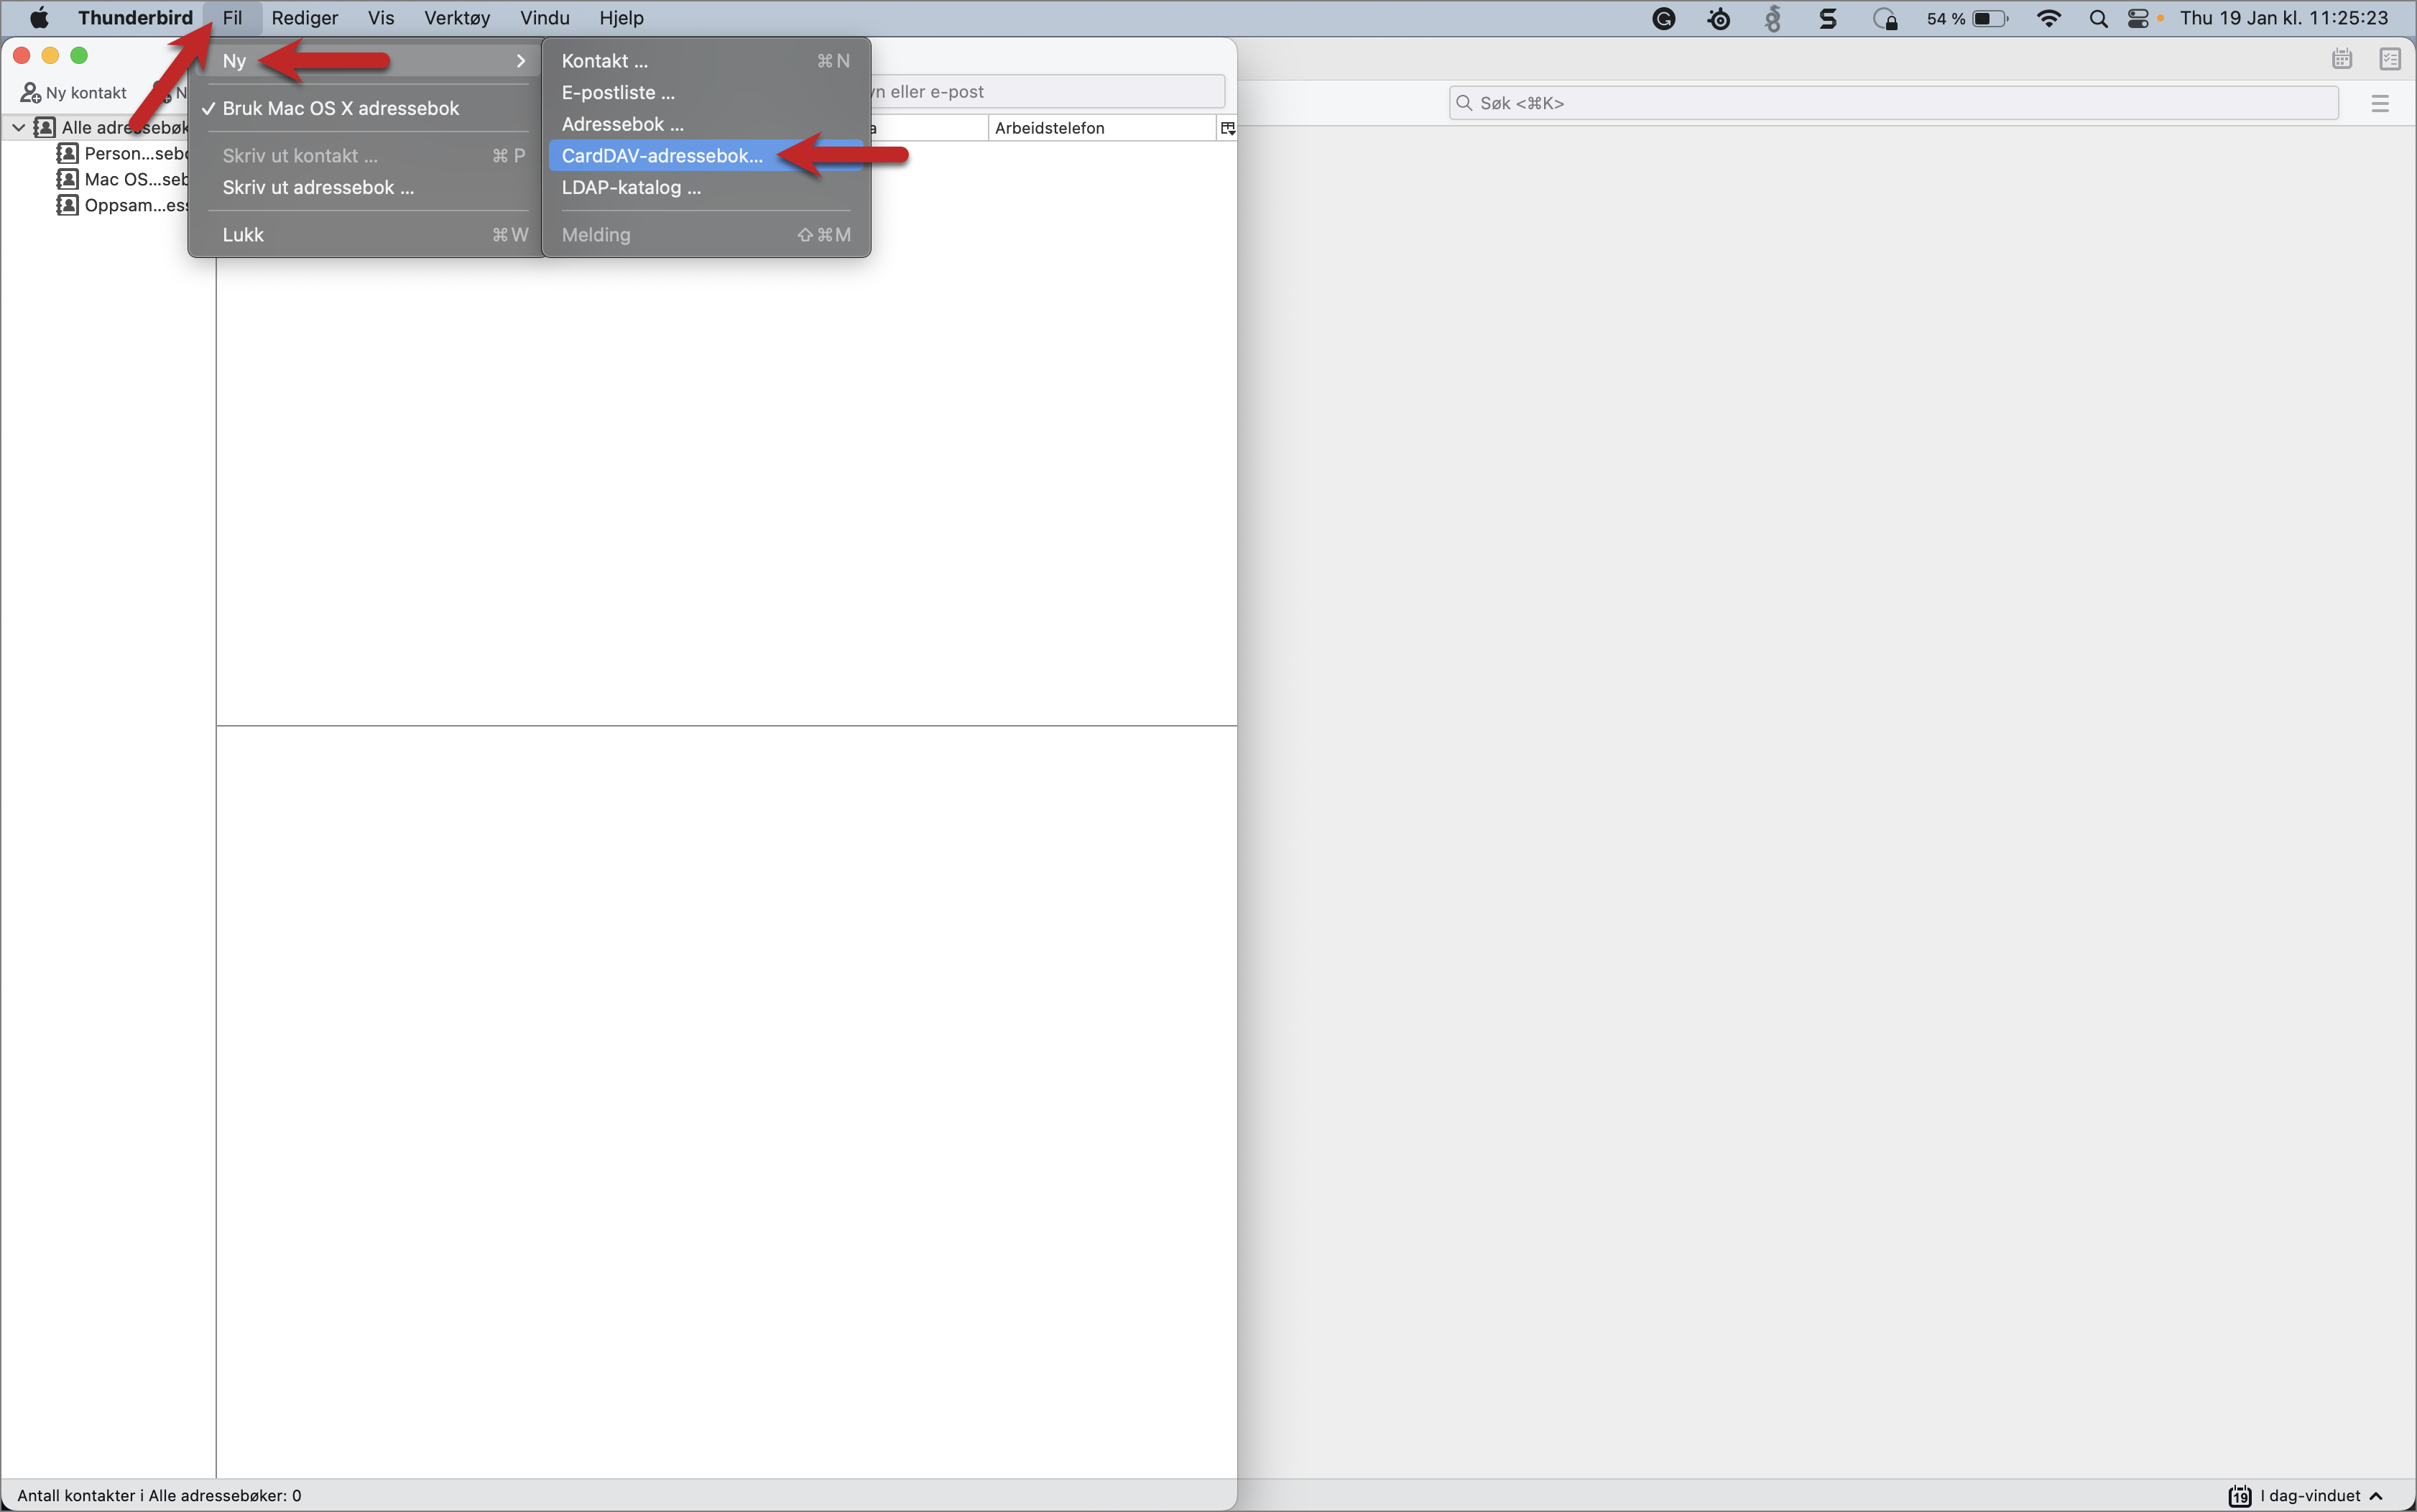Expand the Ny submenu arrow
The height and width of the screenshot is (1512, 2417).
click(x=521, y=61)
